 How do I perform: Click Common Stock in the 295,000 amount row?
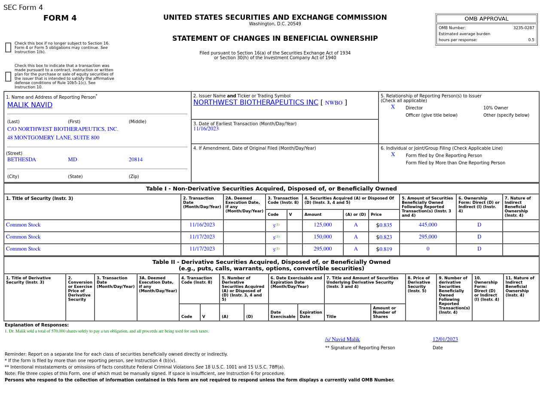coord(23,249)
